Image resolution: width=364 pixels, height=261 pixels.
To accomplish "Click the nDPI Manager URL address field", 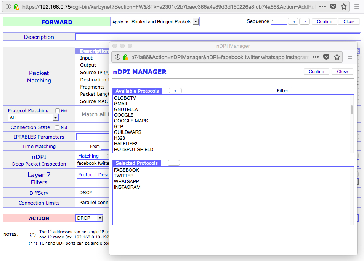I will click(220, 57).
